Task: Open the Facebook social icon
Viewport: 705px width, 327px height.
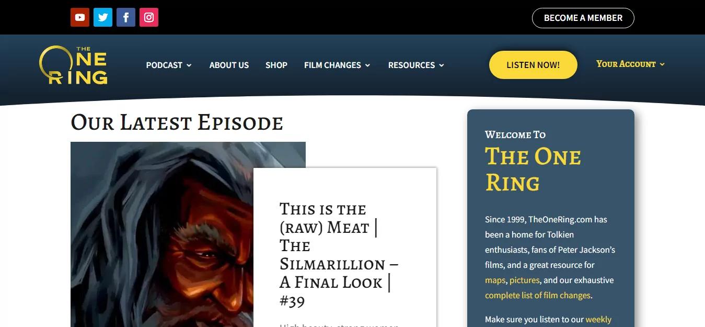Action: 126,17
